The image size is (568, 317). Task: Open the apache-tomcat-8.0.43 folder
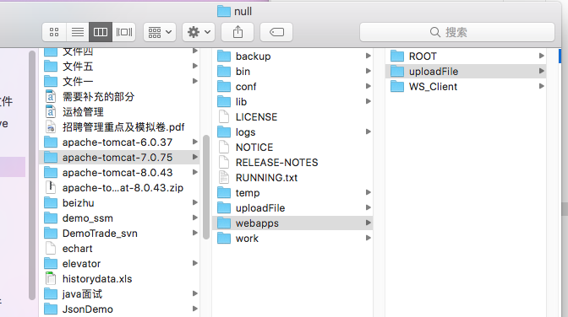point(119,173)
